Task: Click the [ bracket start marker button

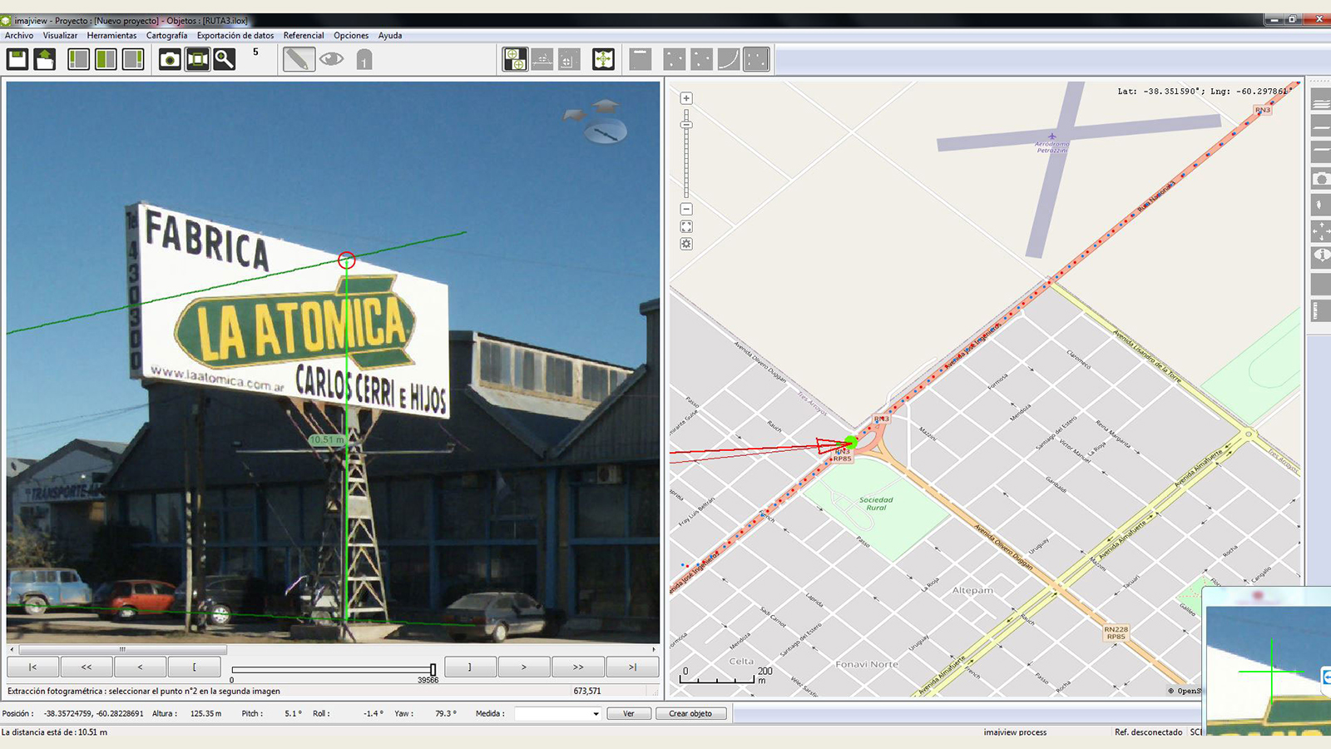Action: 194,667
